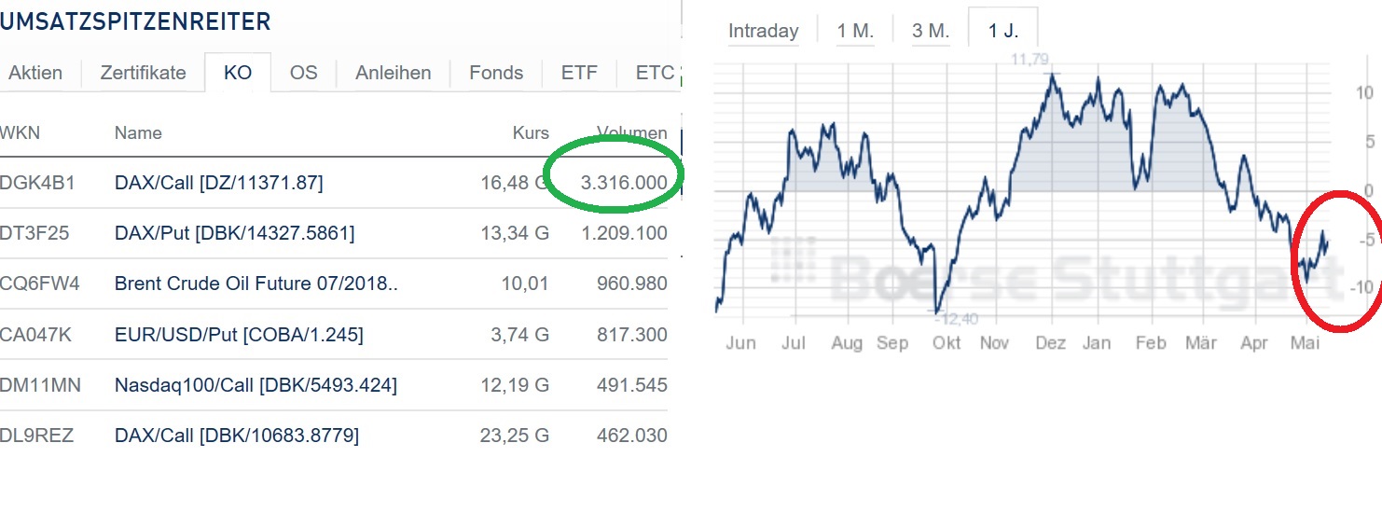Select the KO tab
The height and width of the screenshot is (526, 1382).
(x=238, y=73)
